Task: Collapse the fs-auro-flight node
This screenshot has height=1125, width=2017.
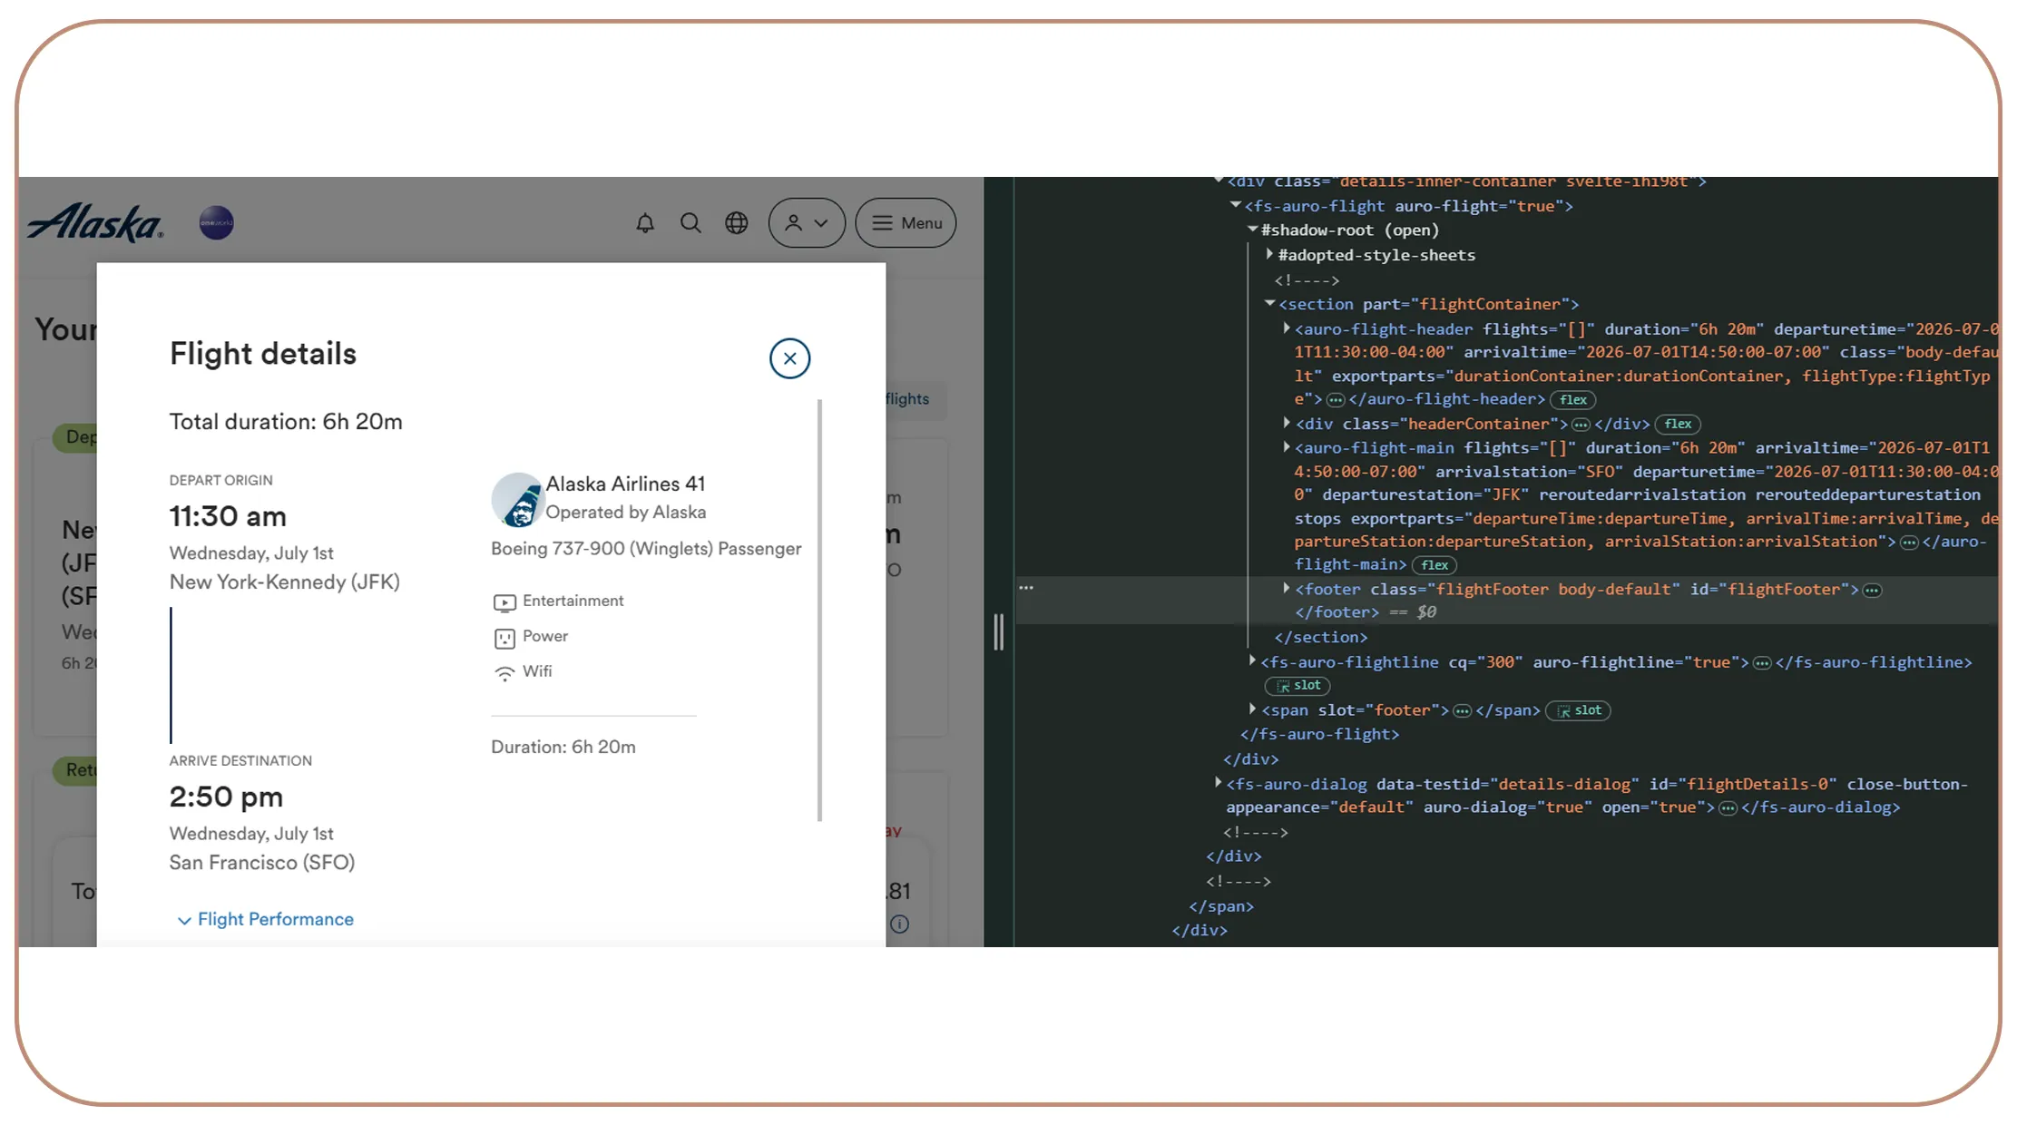Action: pyautogui.click(x=1236, y=205)
